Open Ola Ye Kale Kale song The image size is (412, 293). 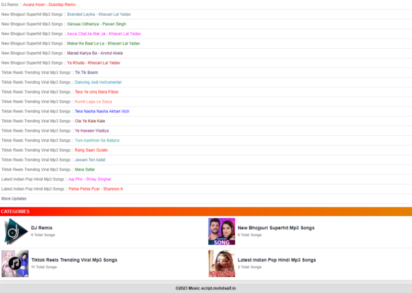[90, 121]
